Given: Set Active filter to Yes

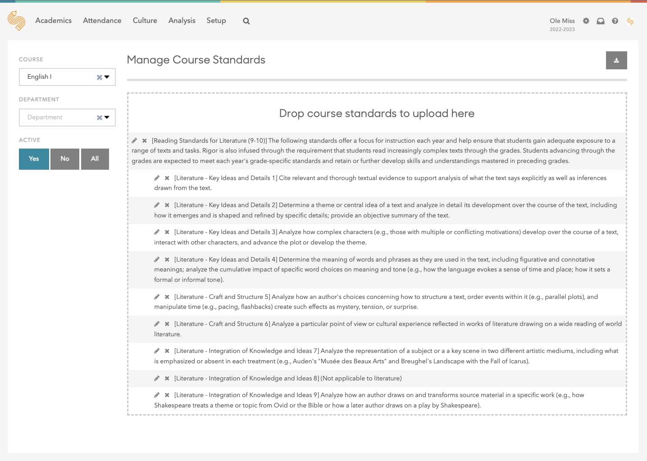Looking at the screenshot, I should 34,159.
